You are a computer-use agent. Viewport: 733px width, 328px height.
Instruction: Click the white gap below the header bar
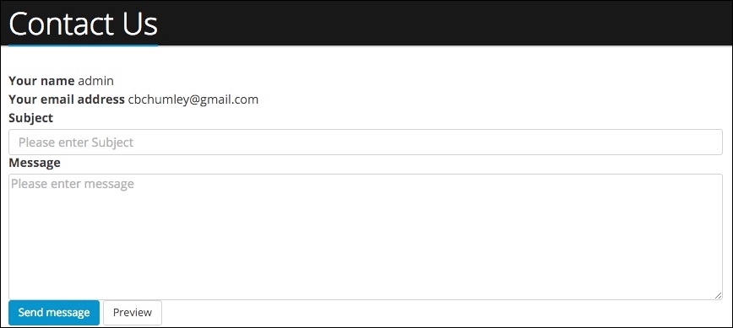[x=366, y=59]
